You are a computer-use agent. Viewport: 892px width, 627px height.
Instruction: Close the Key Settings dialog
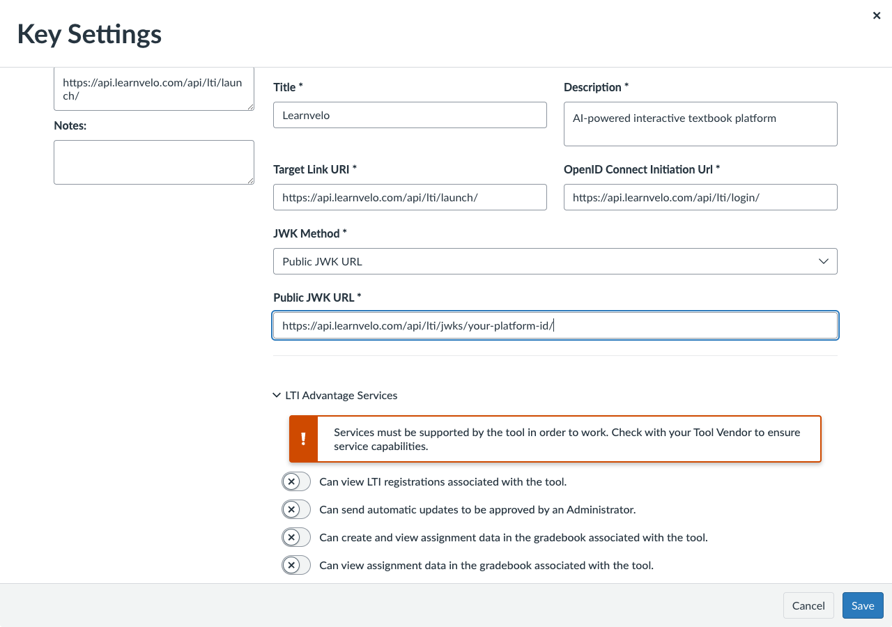[x=877, y=15]
